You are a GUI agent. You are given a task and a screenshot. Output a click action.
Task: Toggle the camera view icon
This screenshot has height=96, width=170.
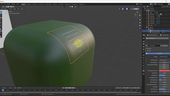click(140, 26)
